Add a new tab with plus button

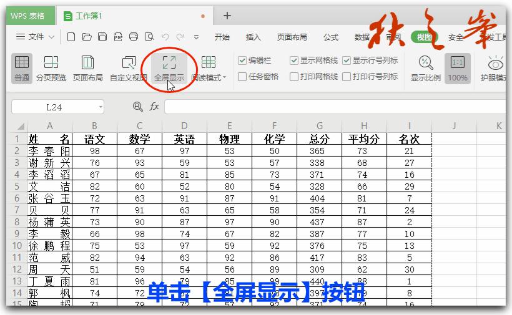(227, 16)
